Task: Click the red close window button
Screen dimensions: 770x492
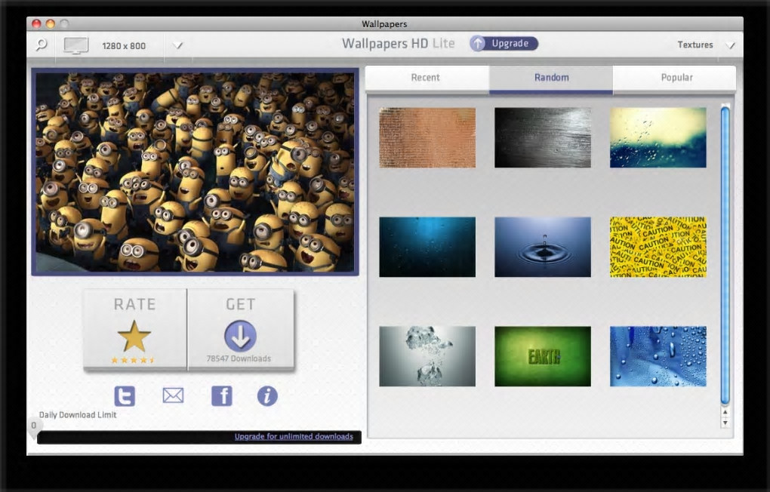Action: tap(36, 23)
